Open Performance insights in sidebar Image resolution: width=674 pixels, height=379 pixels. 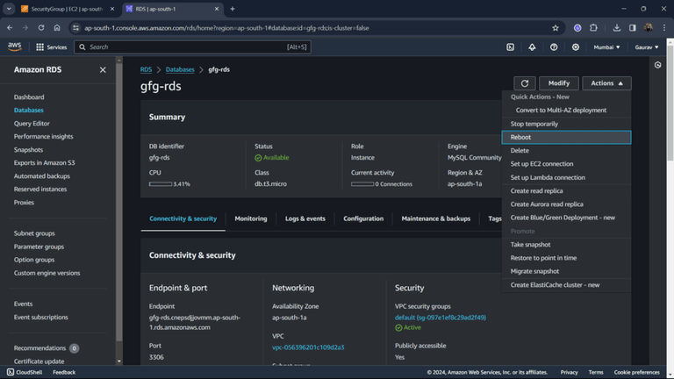[43, 137]
